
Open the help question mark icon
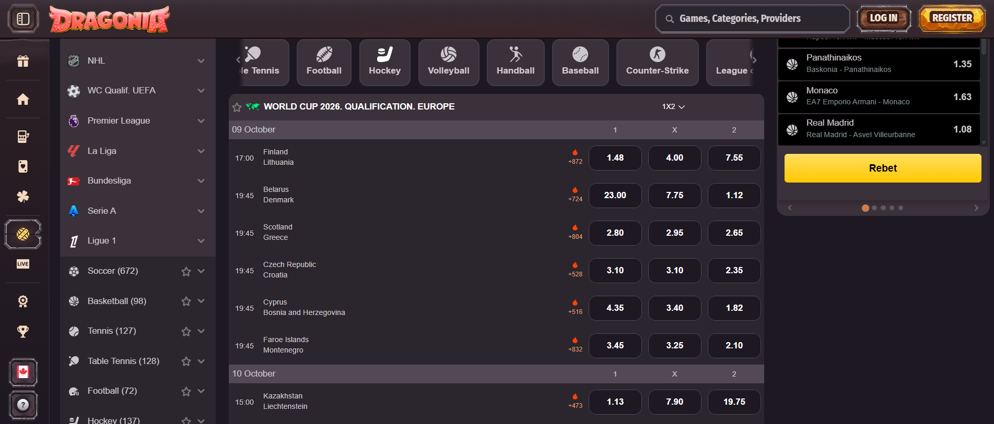tap(23, 405)
